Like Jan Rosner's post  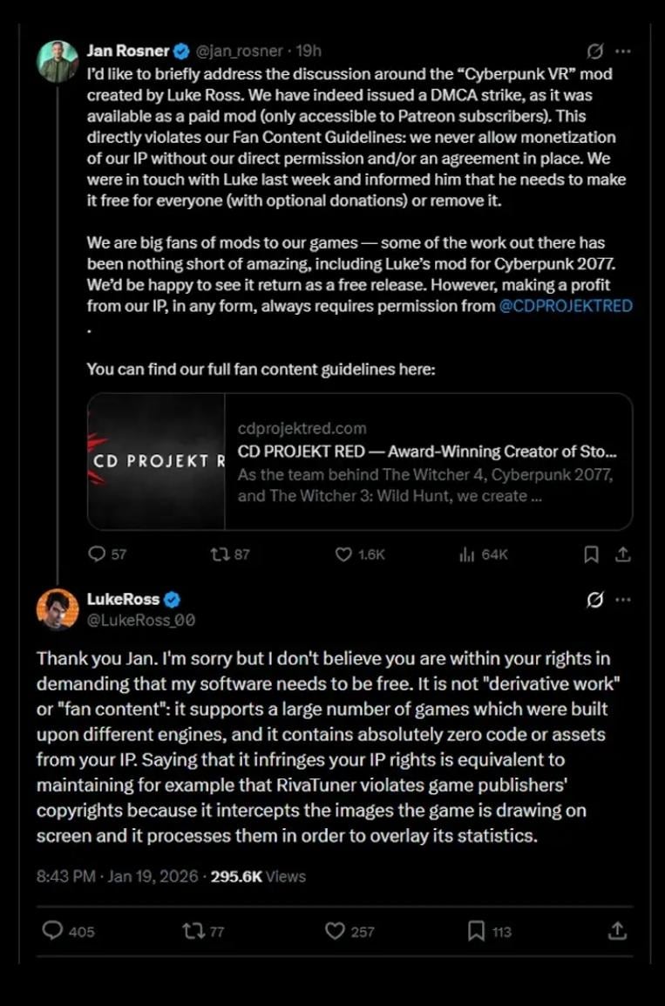(x=344, y=554)
